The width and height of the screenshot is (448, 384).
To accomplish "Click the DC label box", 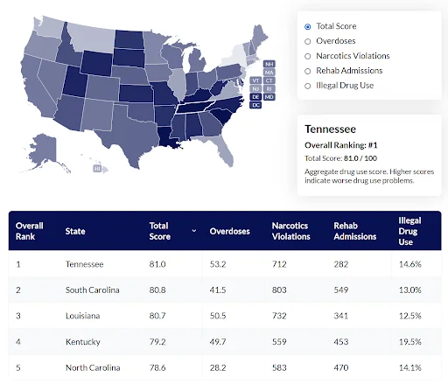I will click(x=255, y=105).
